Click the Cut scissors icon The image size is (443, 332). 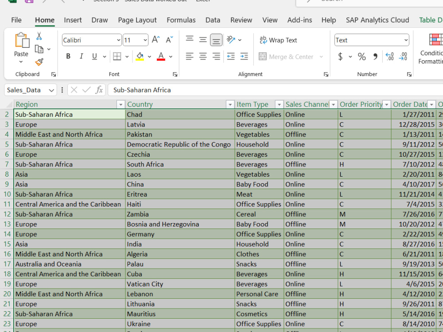[39, 36]
